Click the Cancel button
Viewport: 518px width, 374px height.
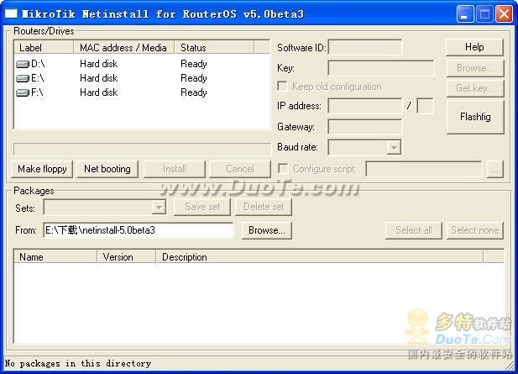(240, 169)
